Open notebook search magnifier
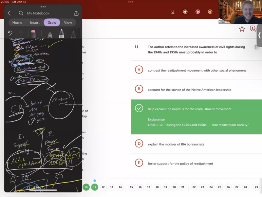 point(21,13)
